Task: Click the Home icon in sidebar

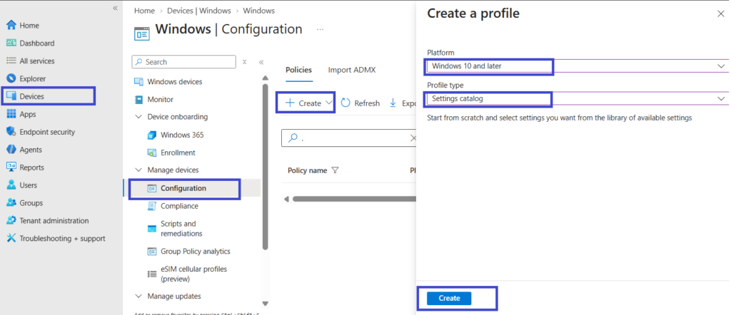Action: pos(11,25)
